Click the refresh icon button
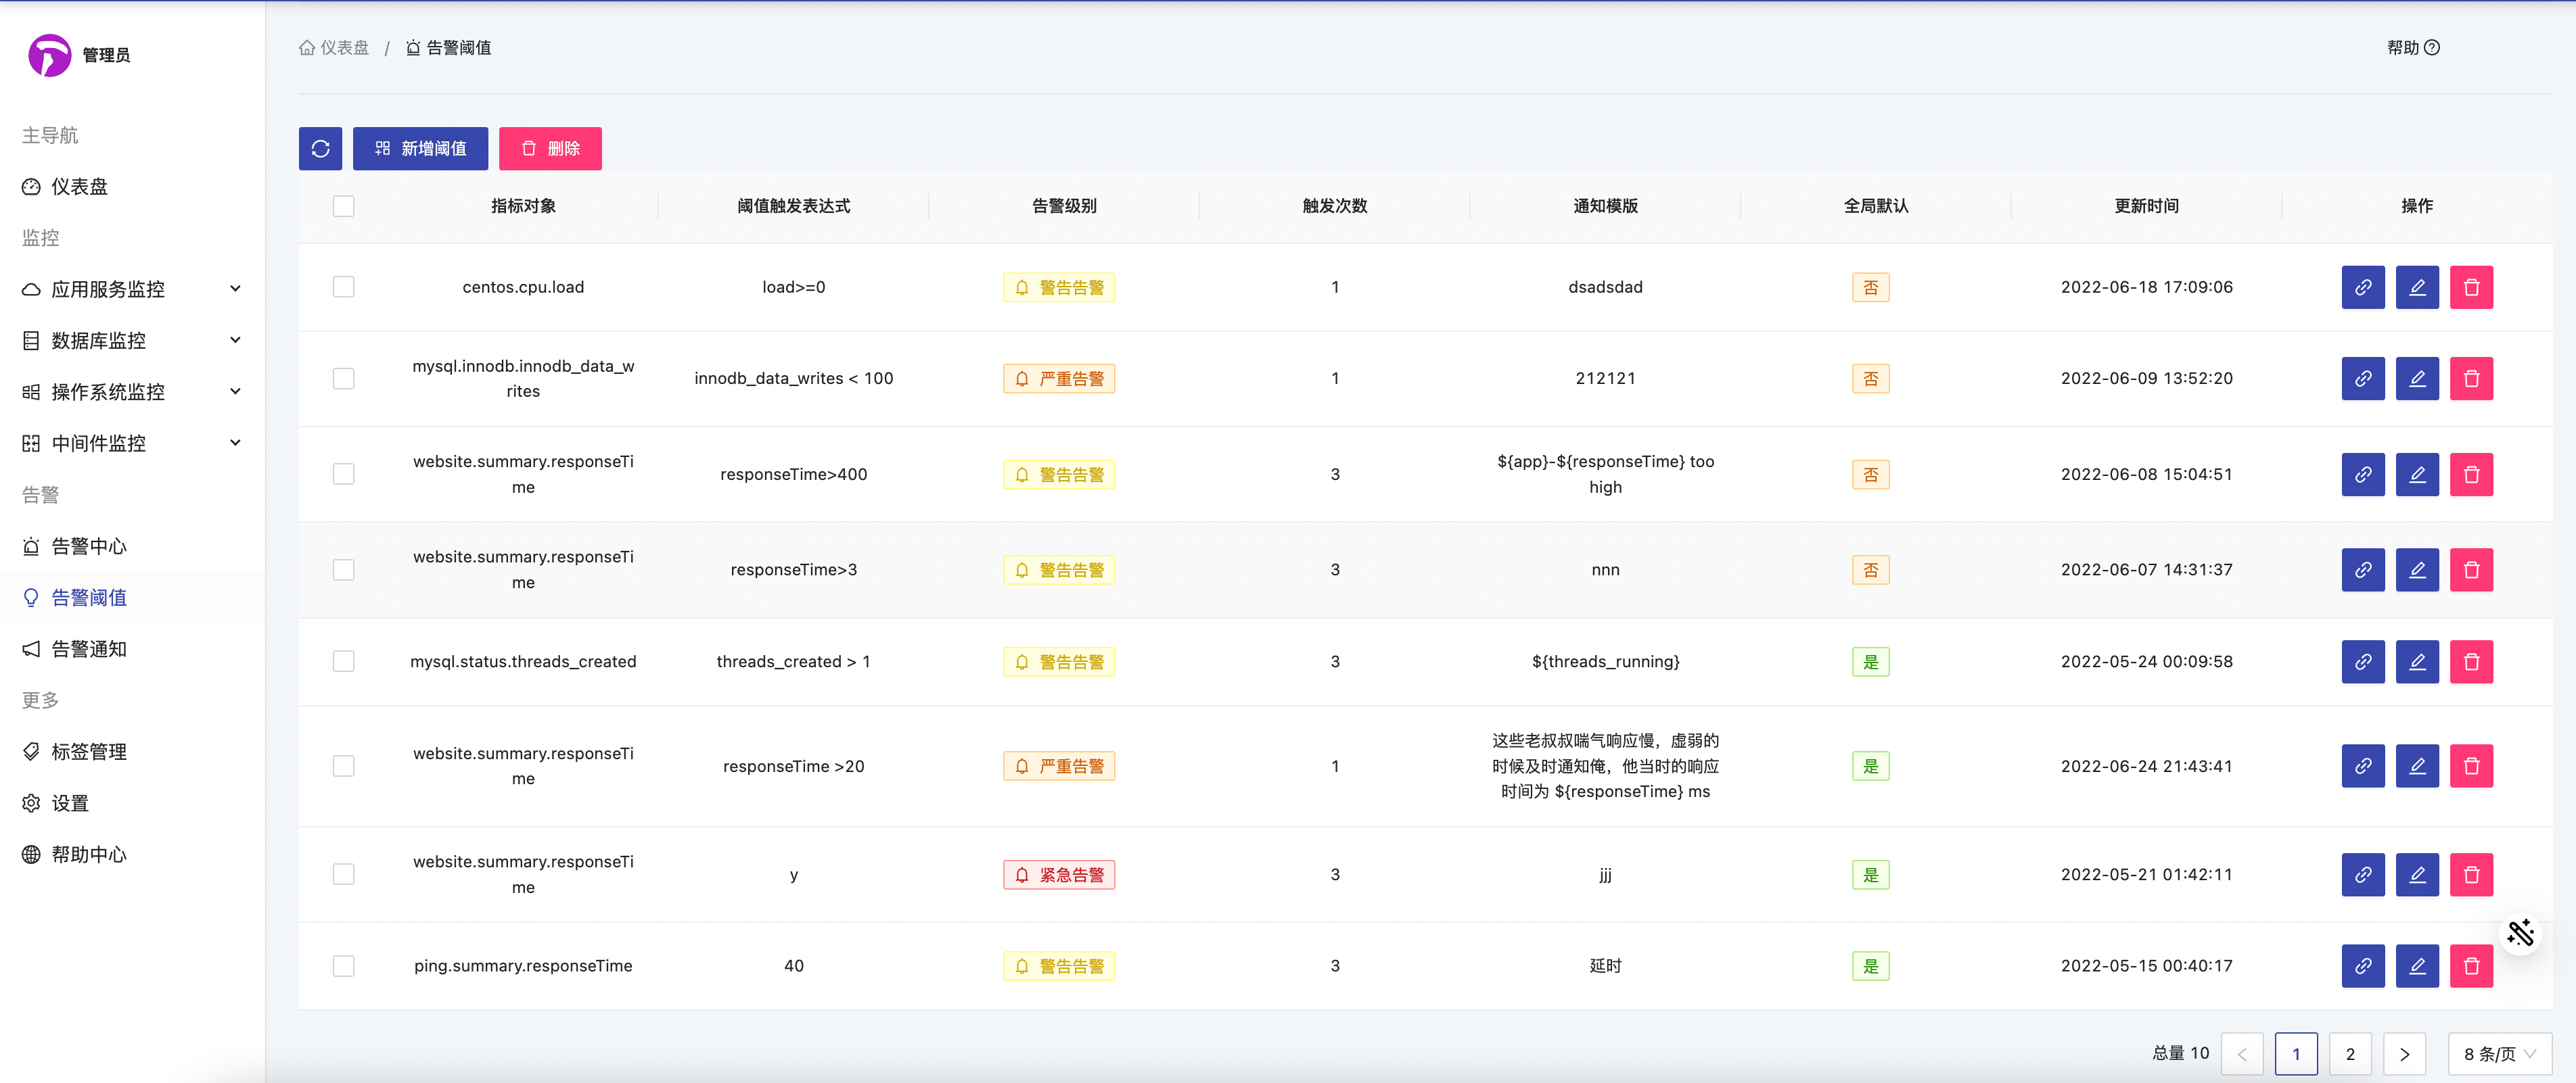The image size is (2576, 1083). (x=320, y=148)
